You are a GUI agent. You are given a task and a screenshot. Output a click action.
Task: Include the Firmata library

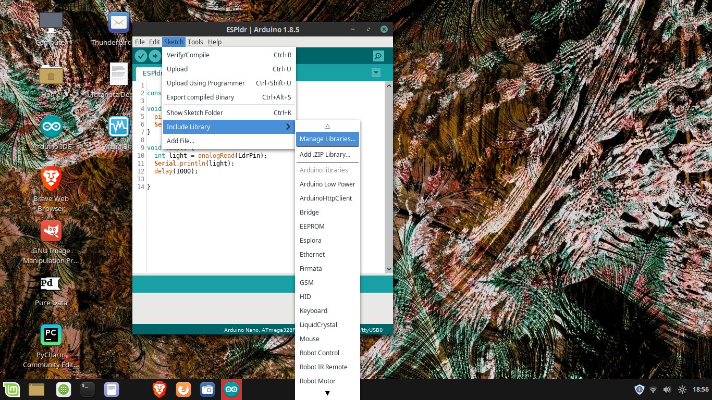point(327,268)
